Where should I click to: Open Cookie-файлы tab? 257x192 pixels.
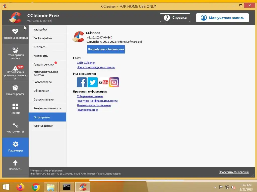47,38
